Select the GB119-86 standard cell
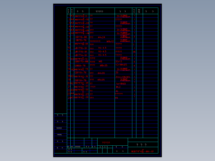Screen dimensions: 215x161 pyautogui.click(x=81, y=37)
